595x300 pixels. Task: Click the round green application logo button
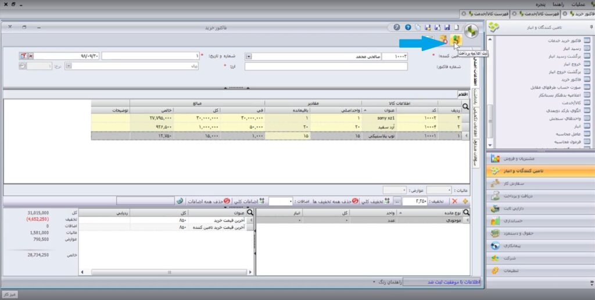(x=472, y=31)
